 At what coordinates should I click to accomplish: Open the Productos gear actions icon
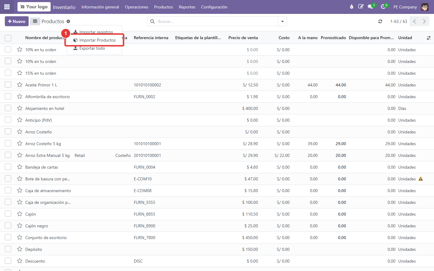pos(68,21)
